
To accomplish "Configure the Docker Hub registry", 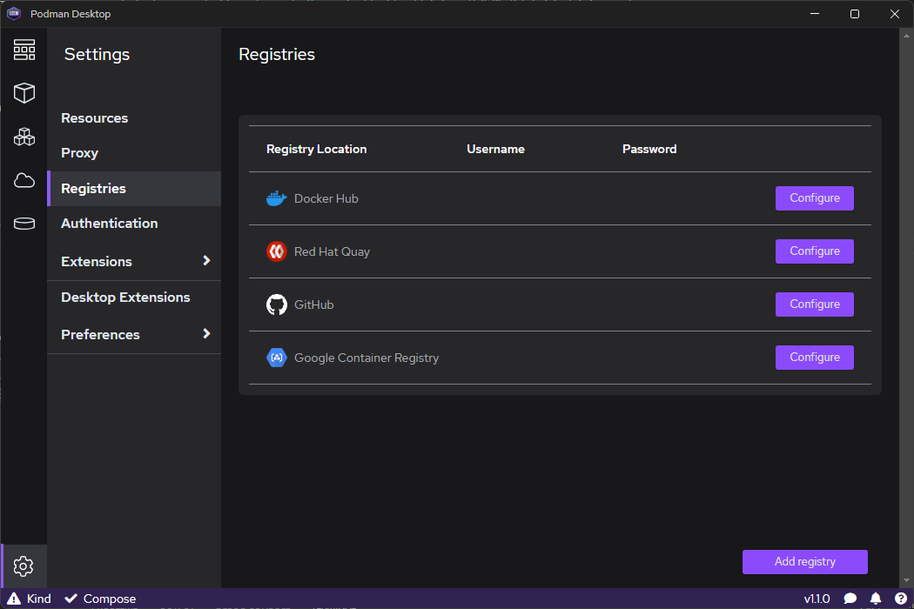I will 814,198.
